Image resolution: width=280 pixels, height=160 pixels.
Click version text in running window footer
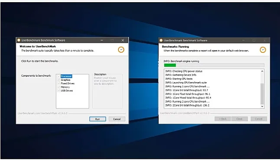tap(185, 113)
